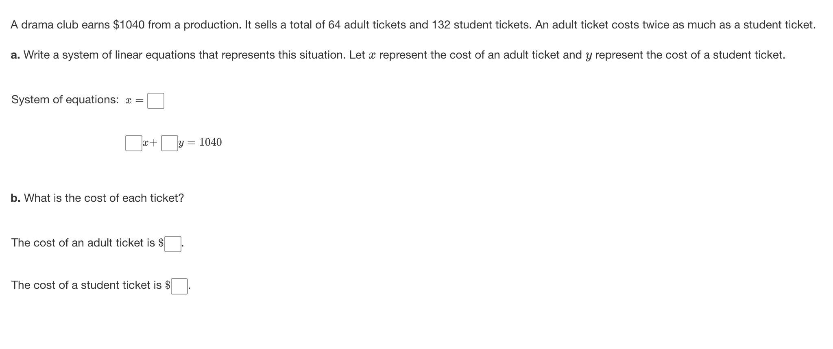Click the coefficient box before x+
This screenshot has width=833, height=349.
point(133,143)
